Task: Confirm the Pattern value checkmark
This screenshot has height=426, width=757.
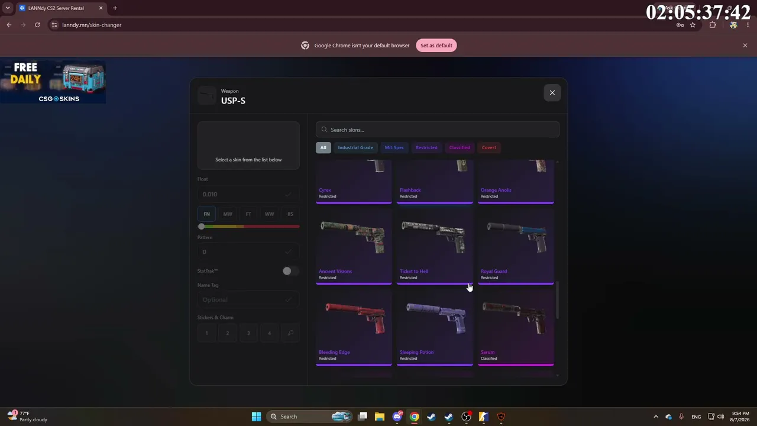Action: tap(288, 252)
